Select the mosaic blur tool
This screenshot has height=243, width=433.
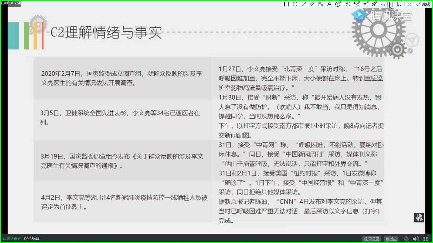tap(321, 4)
